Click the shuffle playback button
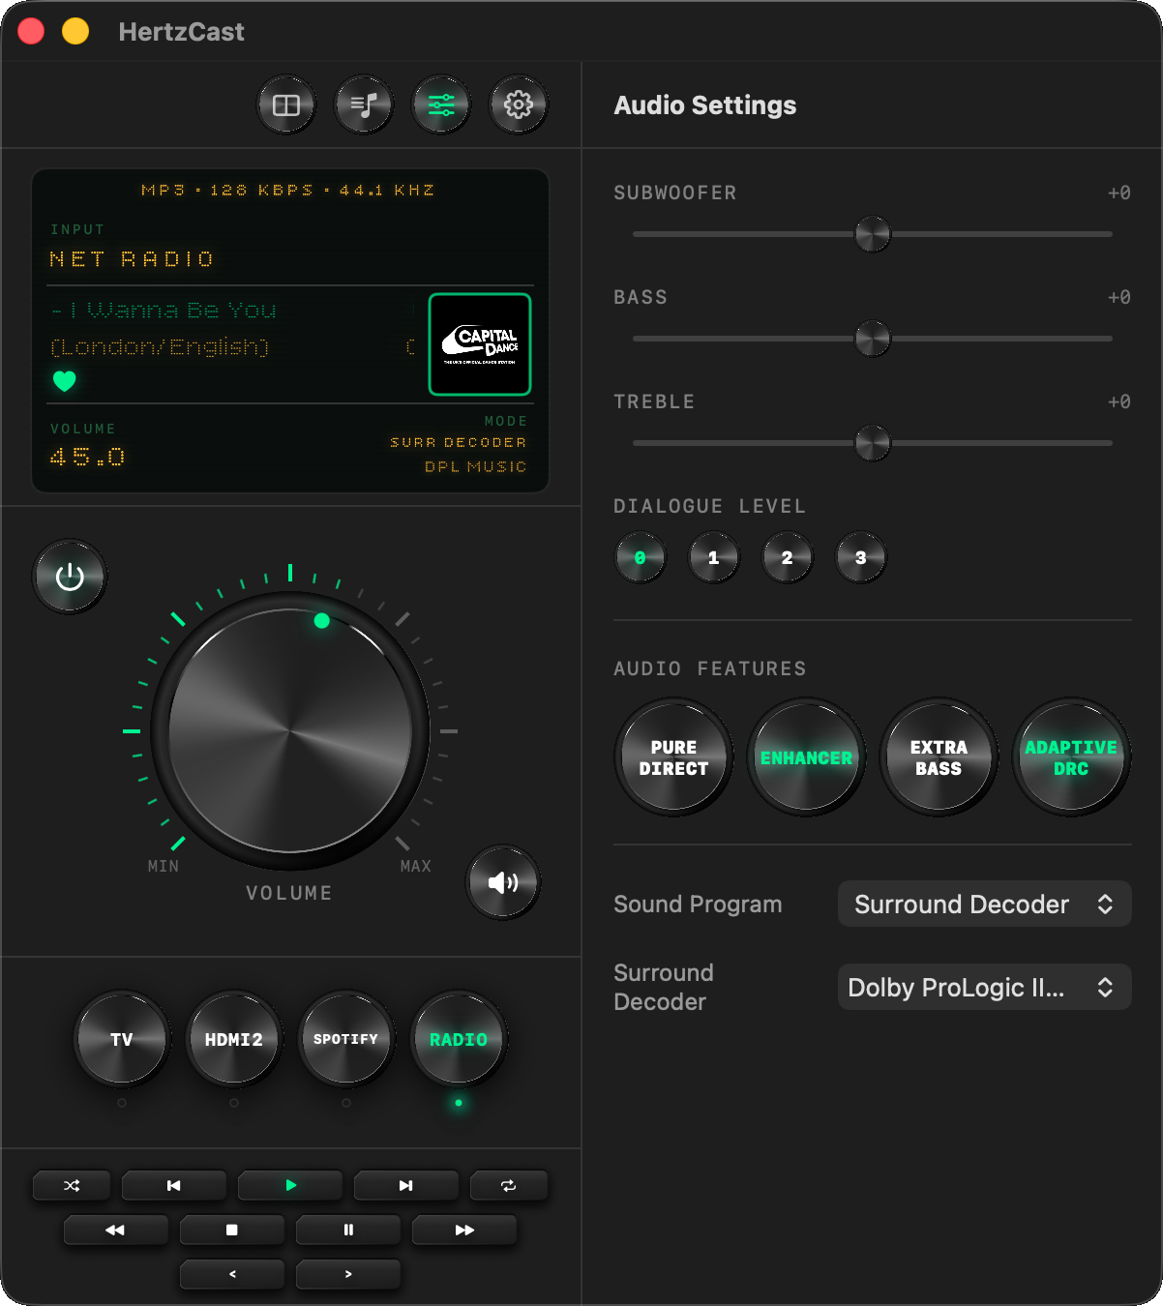Image resolution: width=1163 pixels, height=1306 pixels. pyautogui.click(x=72, y=1185)
